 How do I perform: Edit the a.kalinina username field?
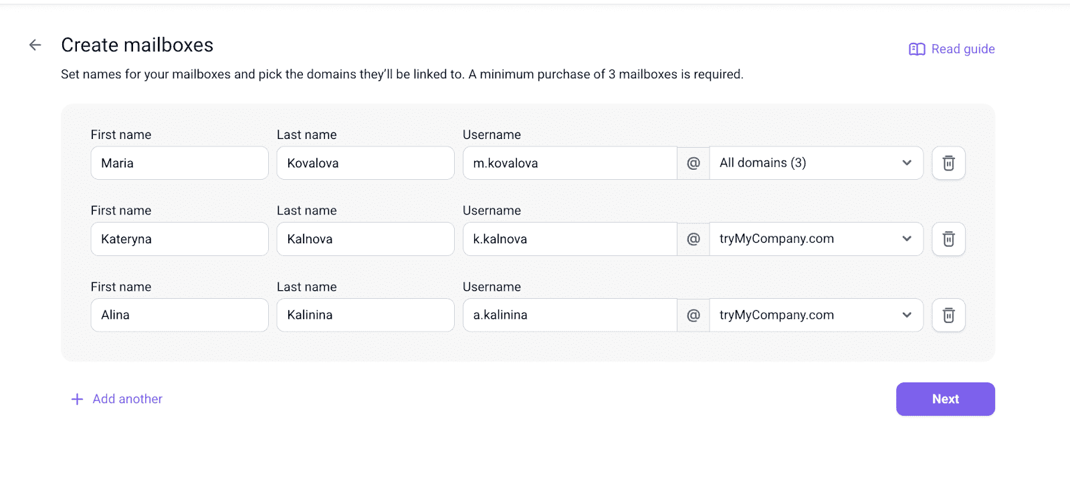coord(570,316)
